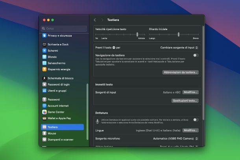Click Velocità ripetizione tasto slider
Screen dimensions: 240x160
click(120, 35)
